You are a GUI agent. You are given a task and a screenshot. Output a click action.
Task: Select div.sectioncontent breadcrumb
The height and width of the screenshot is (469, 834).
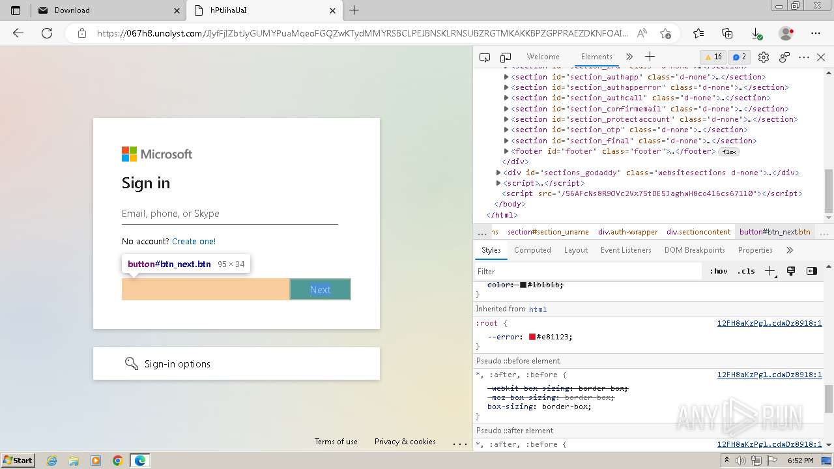(x=698, y=232)
